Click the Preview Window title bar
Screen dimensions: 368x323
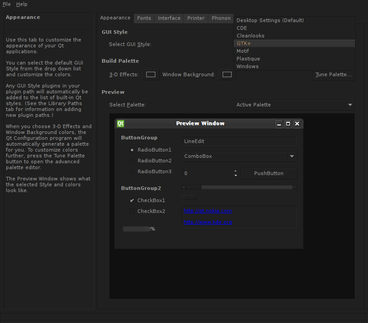pyautogui.click(x=209, y=124)
